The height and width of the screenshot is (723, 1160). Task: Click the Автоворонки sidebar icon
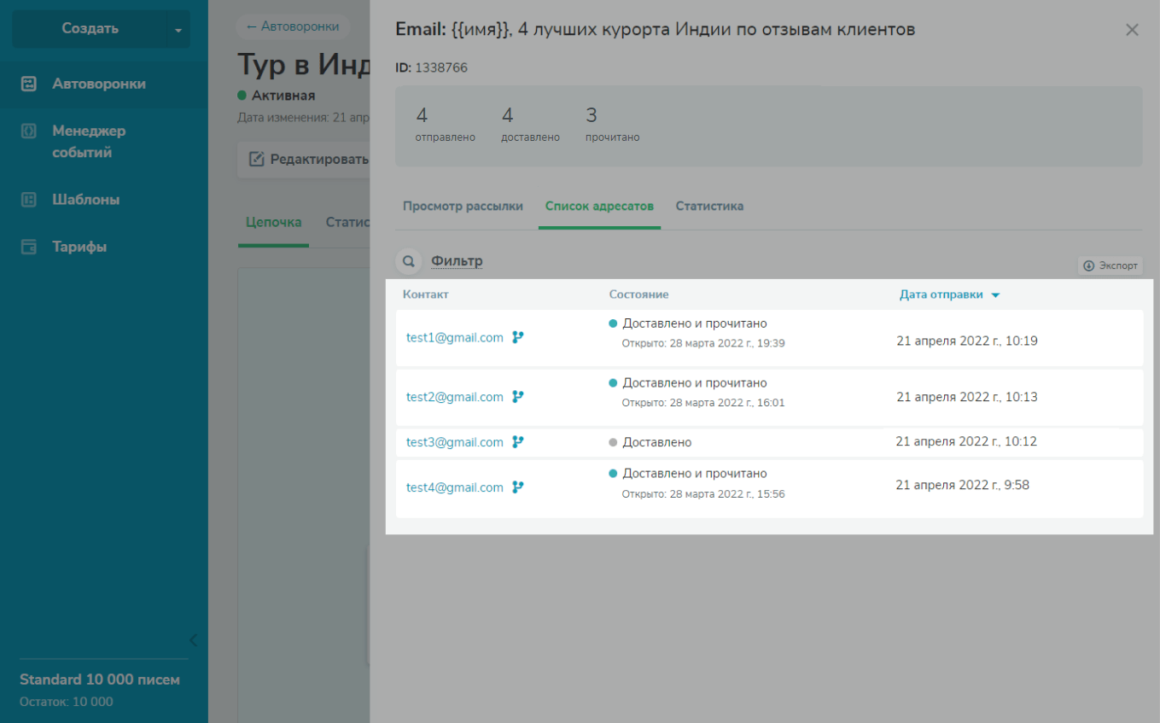pos(29,85)
